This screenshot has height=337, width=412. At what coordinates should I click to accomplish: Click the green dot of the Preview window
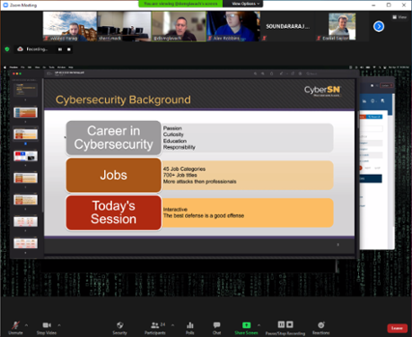(20, 73)
